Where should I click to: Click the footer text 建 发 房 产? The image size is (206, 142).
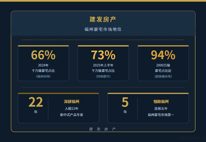point(103,129)
